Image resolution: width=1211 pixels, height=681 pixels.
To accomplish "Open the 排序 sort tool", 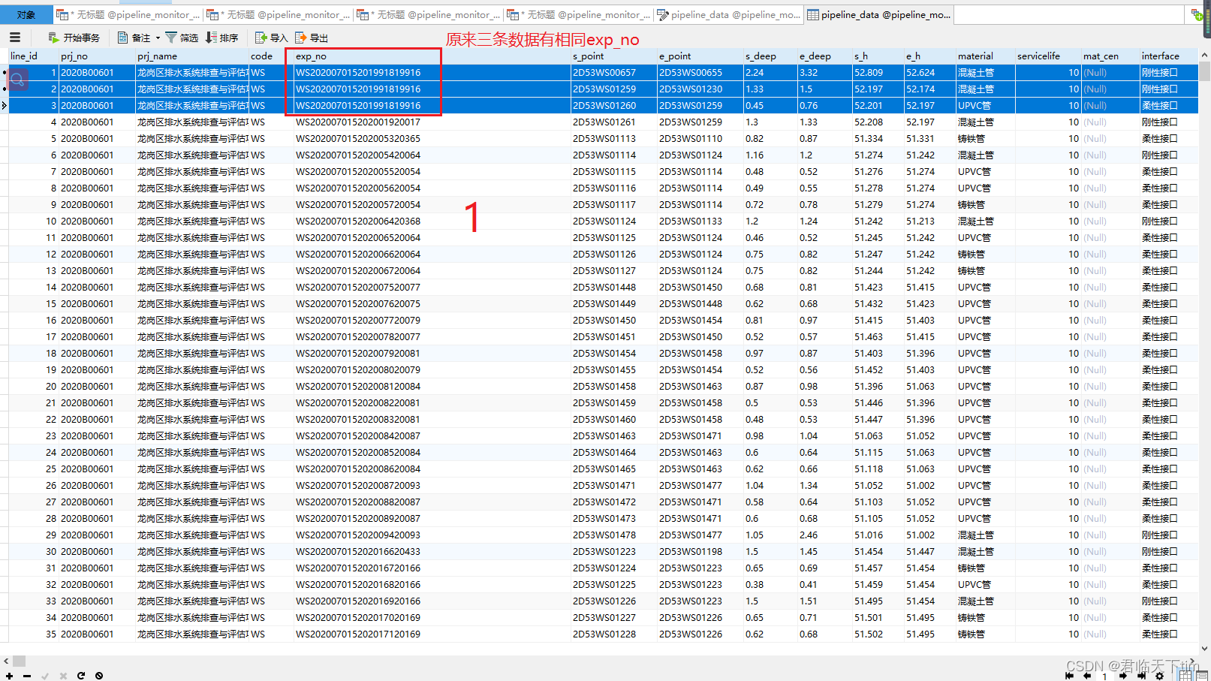I will pyautogui.click(x=221, y=38).
